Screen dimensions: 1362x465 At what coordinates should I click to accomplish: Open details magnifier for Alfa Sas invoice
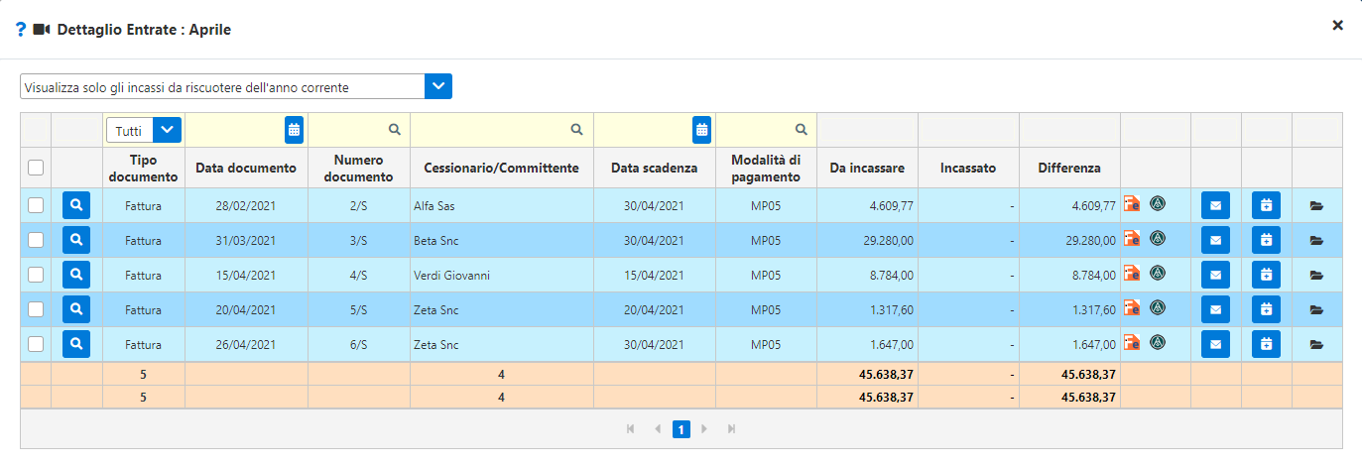tap(76, 205)
